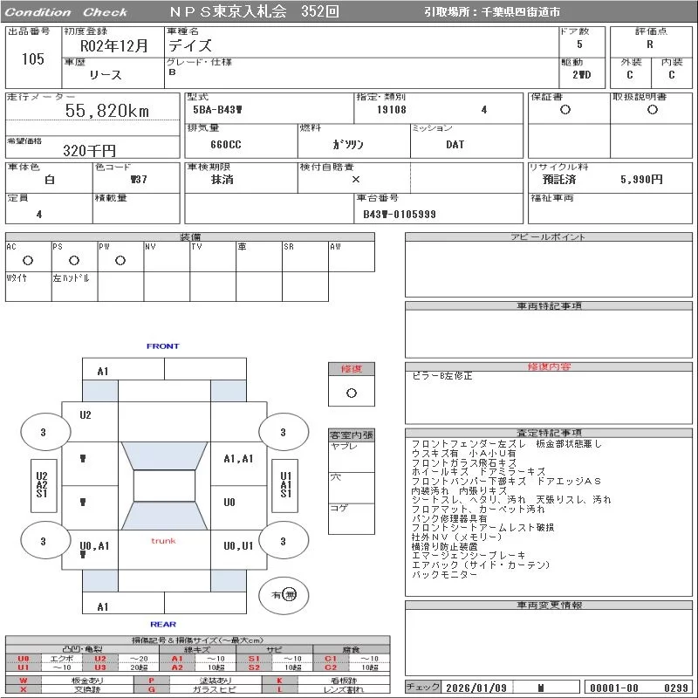Select the door panel marked A1,A1
Image resolution: width=698 pixels, height=698 pixels.
(x=238, y=459)
